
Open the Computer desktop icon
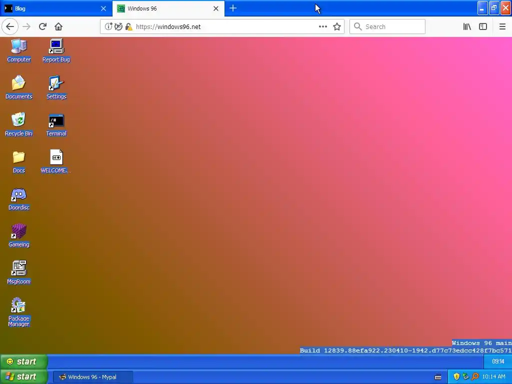[18, 50]
